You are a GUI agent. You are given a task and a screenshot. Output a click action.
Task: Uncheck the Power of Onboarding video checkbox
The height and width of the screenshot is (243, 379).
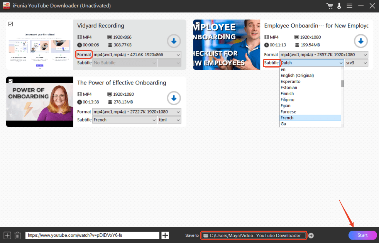coord(10,81)
